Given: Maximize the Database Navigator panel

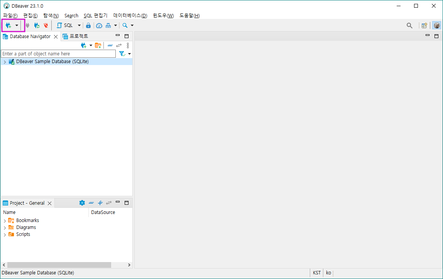Looking at the screenshot, I should coord(127,36).
